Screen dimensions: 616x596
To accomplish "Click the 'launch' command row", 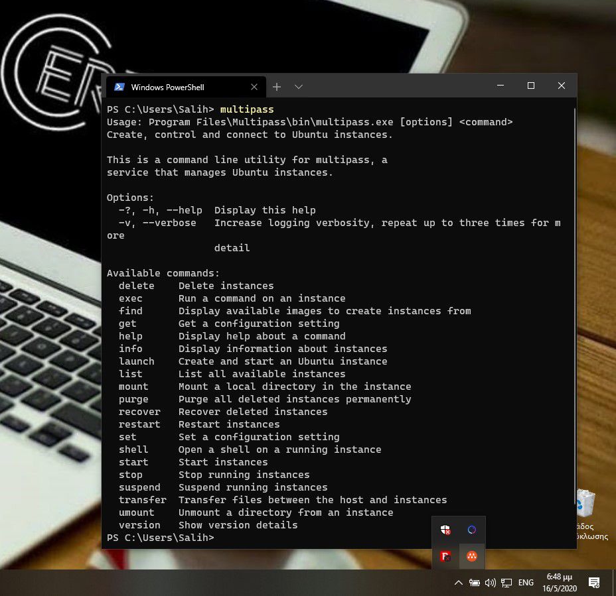I will click(x=253, y=361).
